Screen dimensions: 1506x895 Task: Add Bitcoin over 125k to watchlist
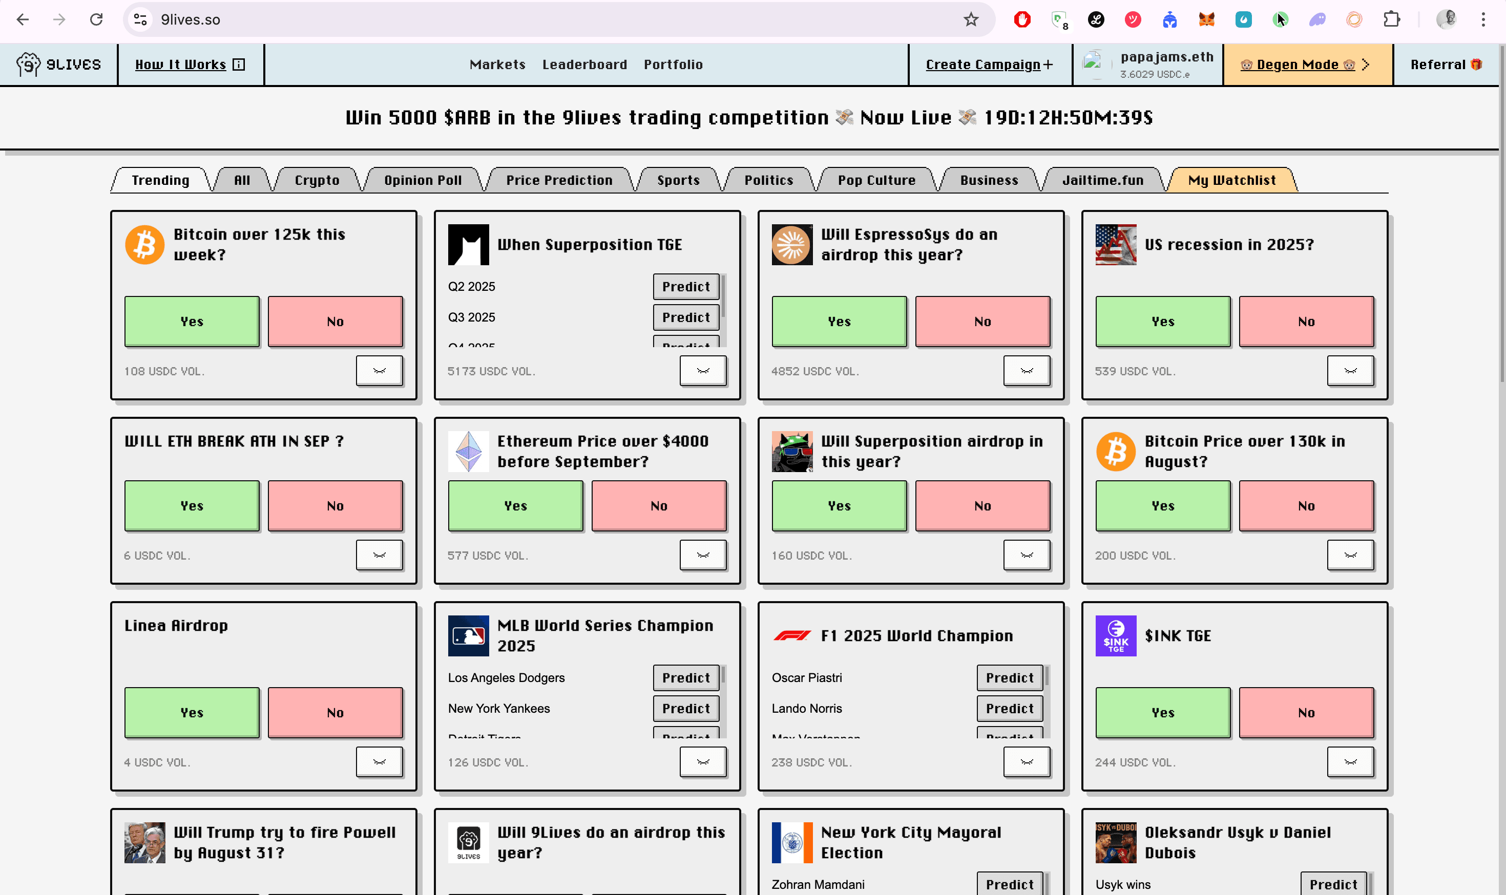point(379,370)
